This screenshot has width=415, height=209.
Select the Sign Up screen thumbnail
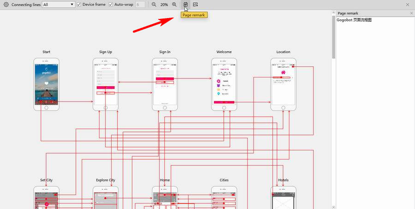[106, 84]
